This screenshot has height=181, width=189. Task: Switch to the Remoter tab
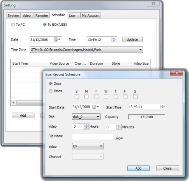click(42, 15)
